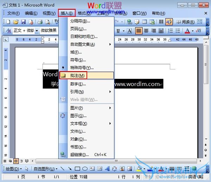Open a file with the Open folder icon
The width and height of the screenshot is (211, 182).
click(x=16, y=22)
